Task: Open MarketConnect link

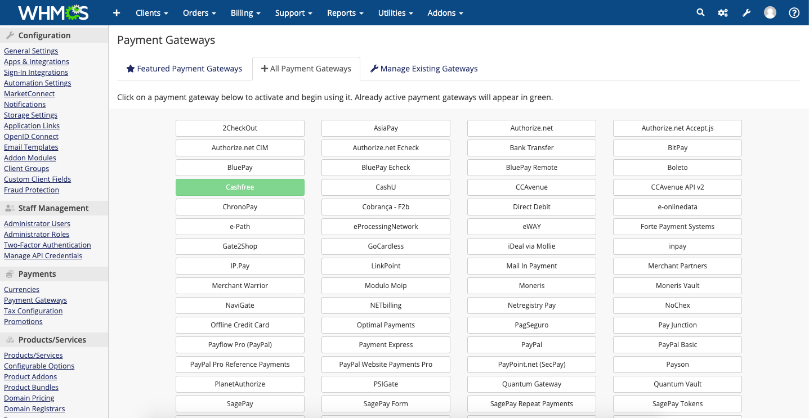Action: 29,93
